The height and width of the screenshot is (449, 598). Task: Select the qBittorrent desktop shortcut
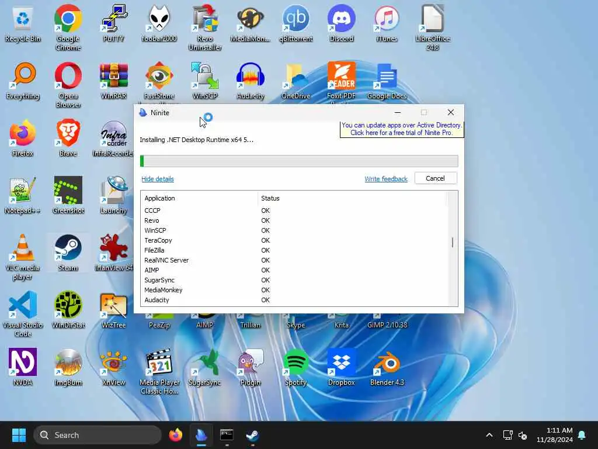pyautogui.click(x=296, y=23)
